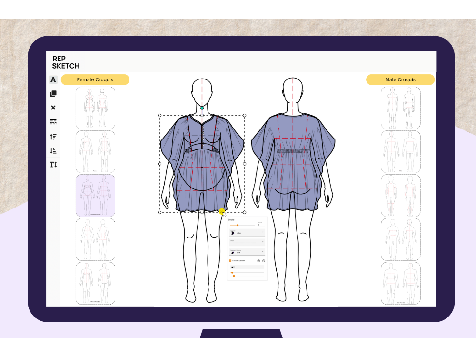
Task: Open the Linejoin dropdown showing miter
Action: pos(246,233)
